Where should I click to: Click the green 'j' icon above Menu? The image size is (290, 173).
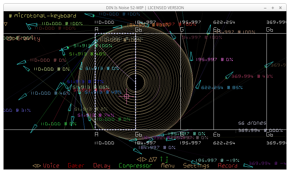(x=167, y=159)
